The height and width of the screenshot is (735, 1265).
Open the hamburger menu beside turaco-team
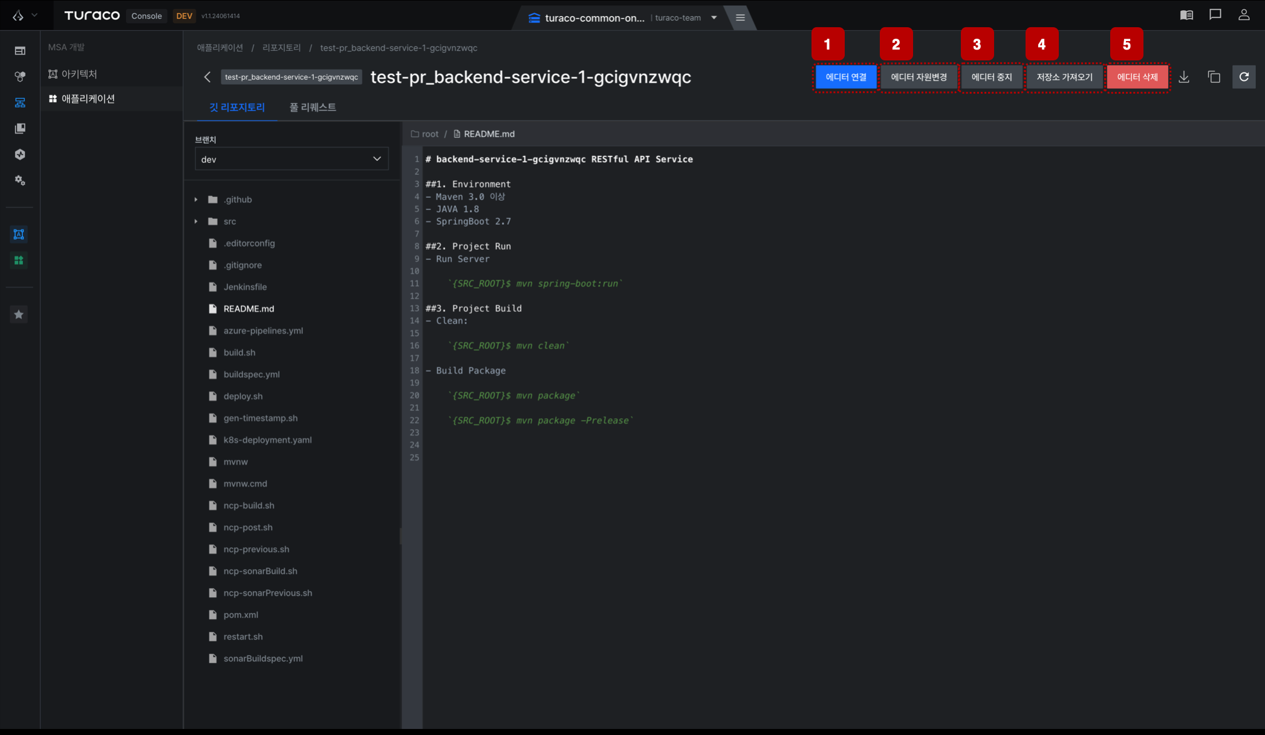click(740, 18)
